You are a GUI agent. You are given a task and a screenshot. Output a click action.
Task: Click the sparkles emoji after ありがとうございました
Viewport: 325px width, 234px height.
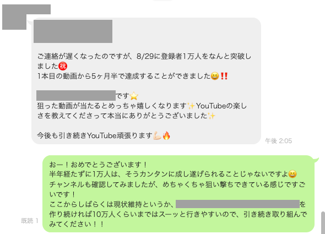[212, 116]
